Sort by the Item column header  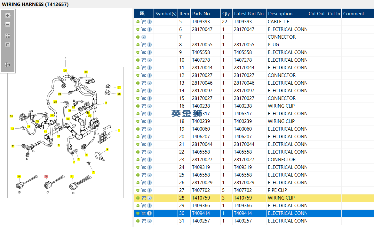tap(184, 13)
